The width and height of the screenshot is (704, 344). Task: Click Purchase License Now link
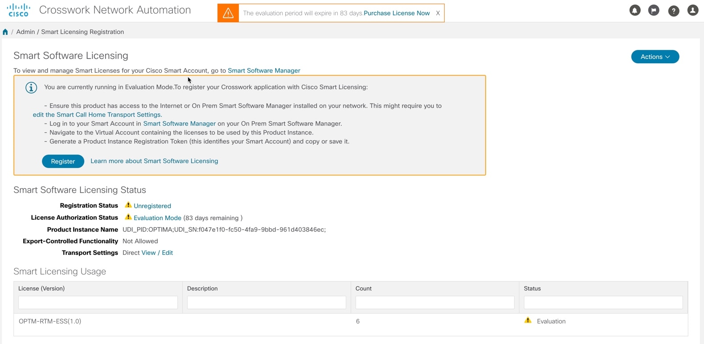[x=397, y=13]
